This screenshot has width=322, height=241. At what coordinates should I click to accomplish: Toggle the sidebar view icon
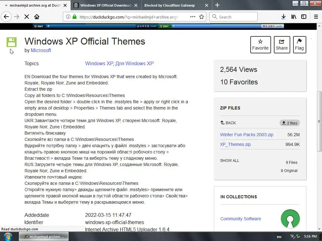pos(304,17)
